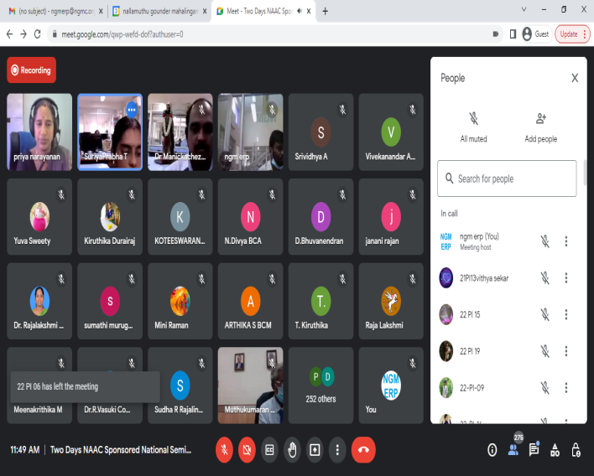This screenshot has height=476, width=594.
Task: Turn on the camera button
Action: click(247, 449)
